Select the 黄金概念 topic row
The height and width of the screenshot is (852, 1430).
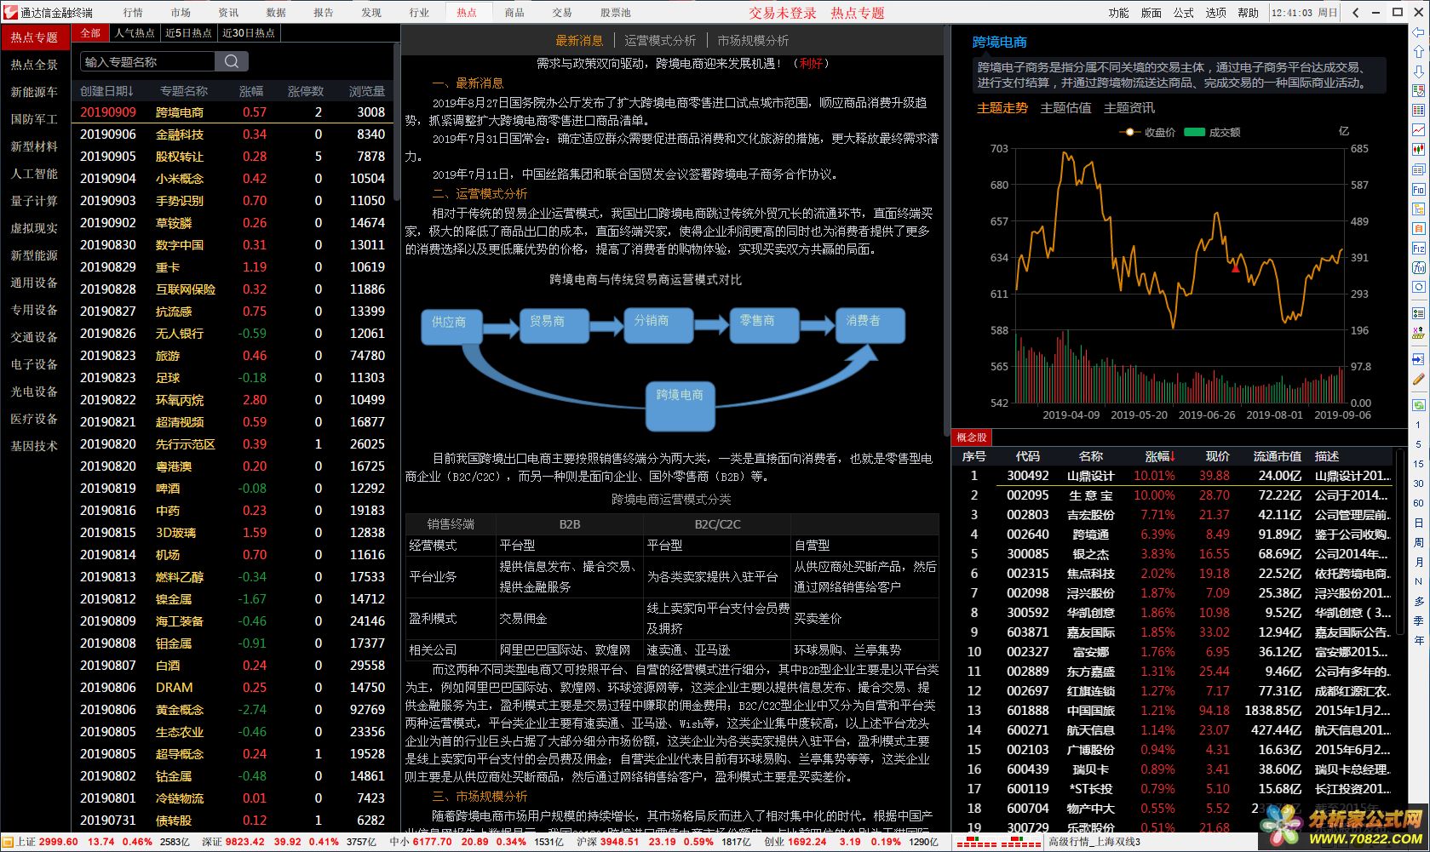tap(233, 710)
